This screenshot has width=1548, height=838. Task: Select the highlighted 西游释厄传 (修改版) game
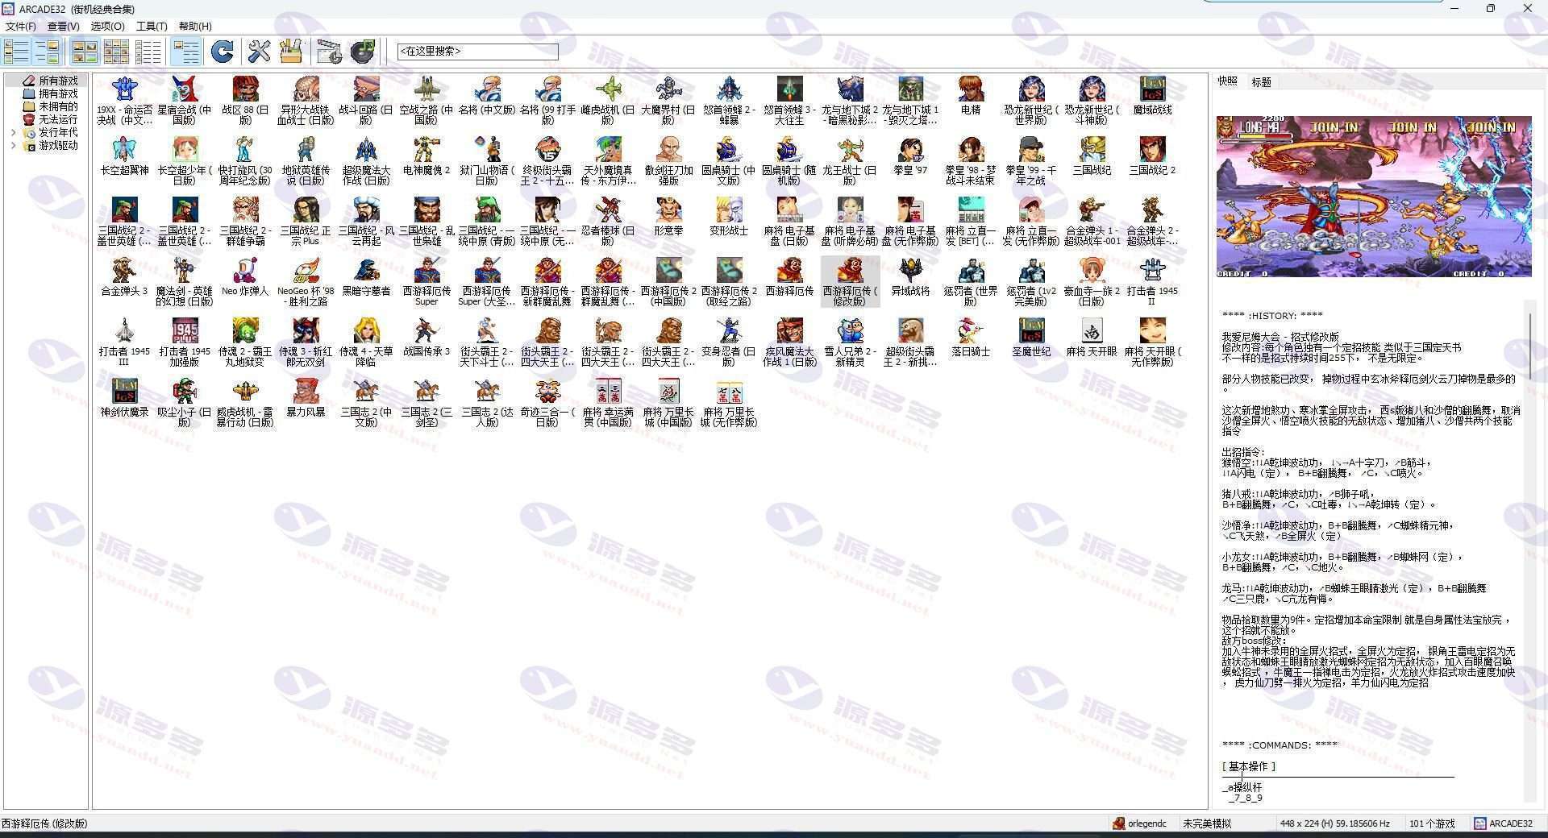[850, 282]
